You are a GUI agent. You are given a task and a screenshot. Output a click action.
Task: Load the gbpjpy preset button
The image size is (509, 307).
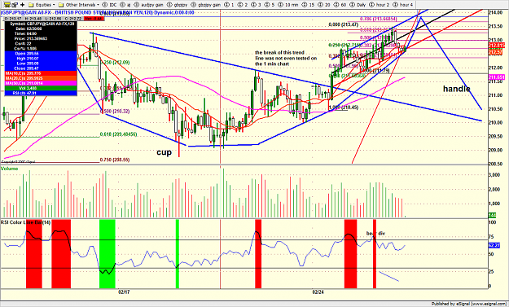click(178, 5)
